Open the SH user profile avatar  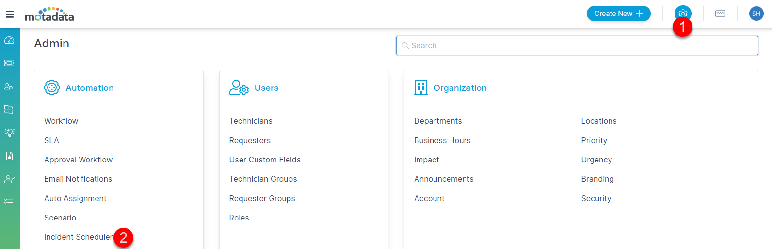[756, 14]
